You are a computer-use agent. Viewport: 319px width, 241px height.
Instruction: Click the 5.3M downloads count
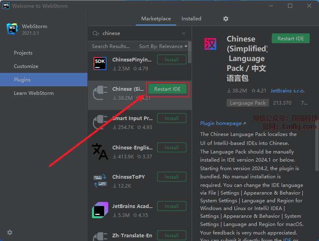point(121,215)
